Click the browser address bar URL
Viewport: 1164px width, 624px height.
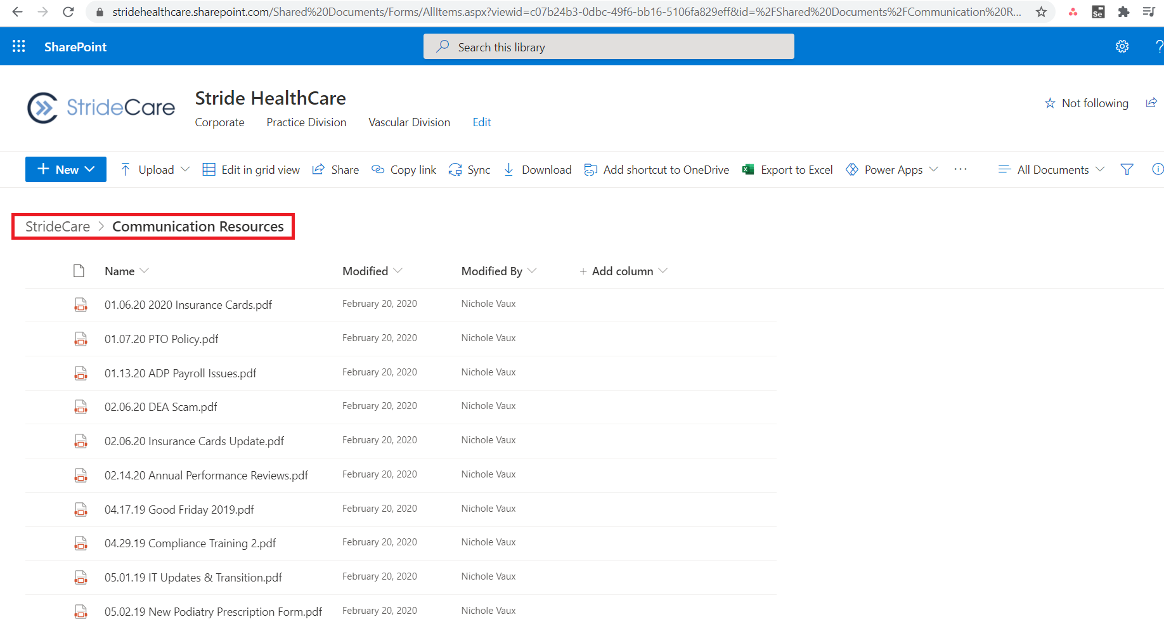click(566, 11)
